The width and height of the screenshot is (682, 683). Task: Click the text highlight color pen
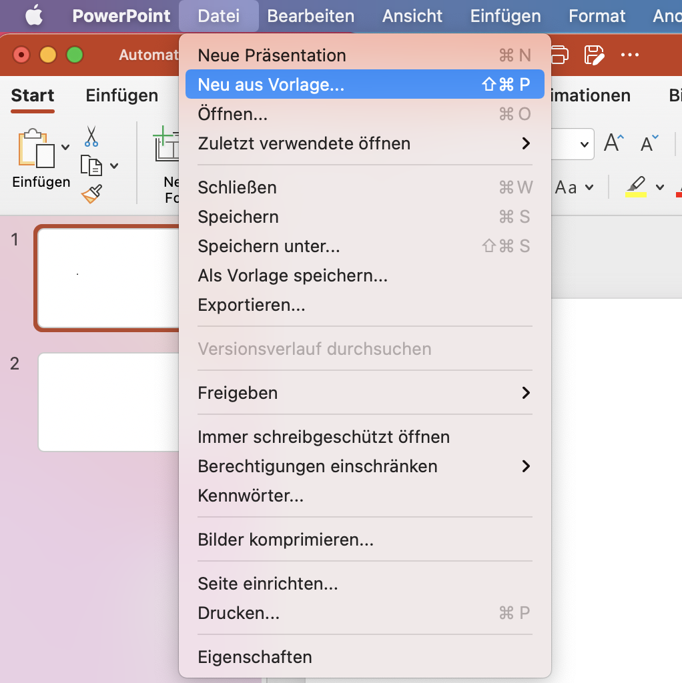click(x=636, y=187)
